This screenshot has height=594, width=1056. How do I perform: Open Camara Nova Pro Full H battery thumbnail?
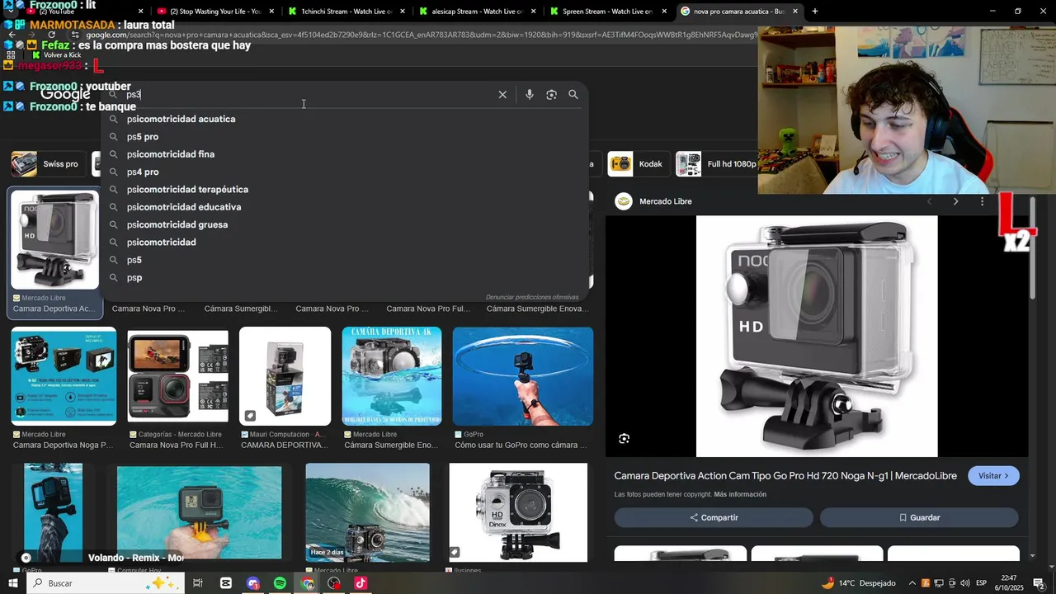click(177, 376)
